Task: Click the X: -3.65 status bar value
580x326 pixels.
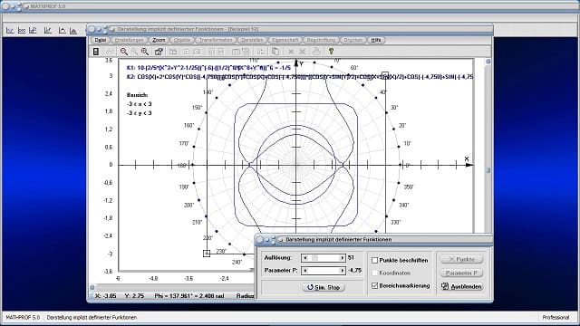Action: point(106,296)
